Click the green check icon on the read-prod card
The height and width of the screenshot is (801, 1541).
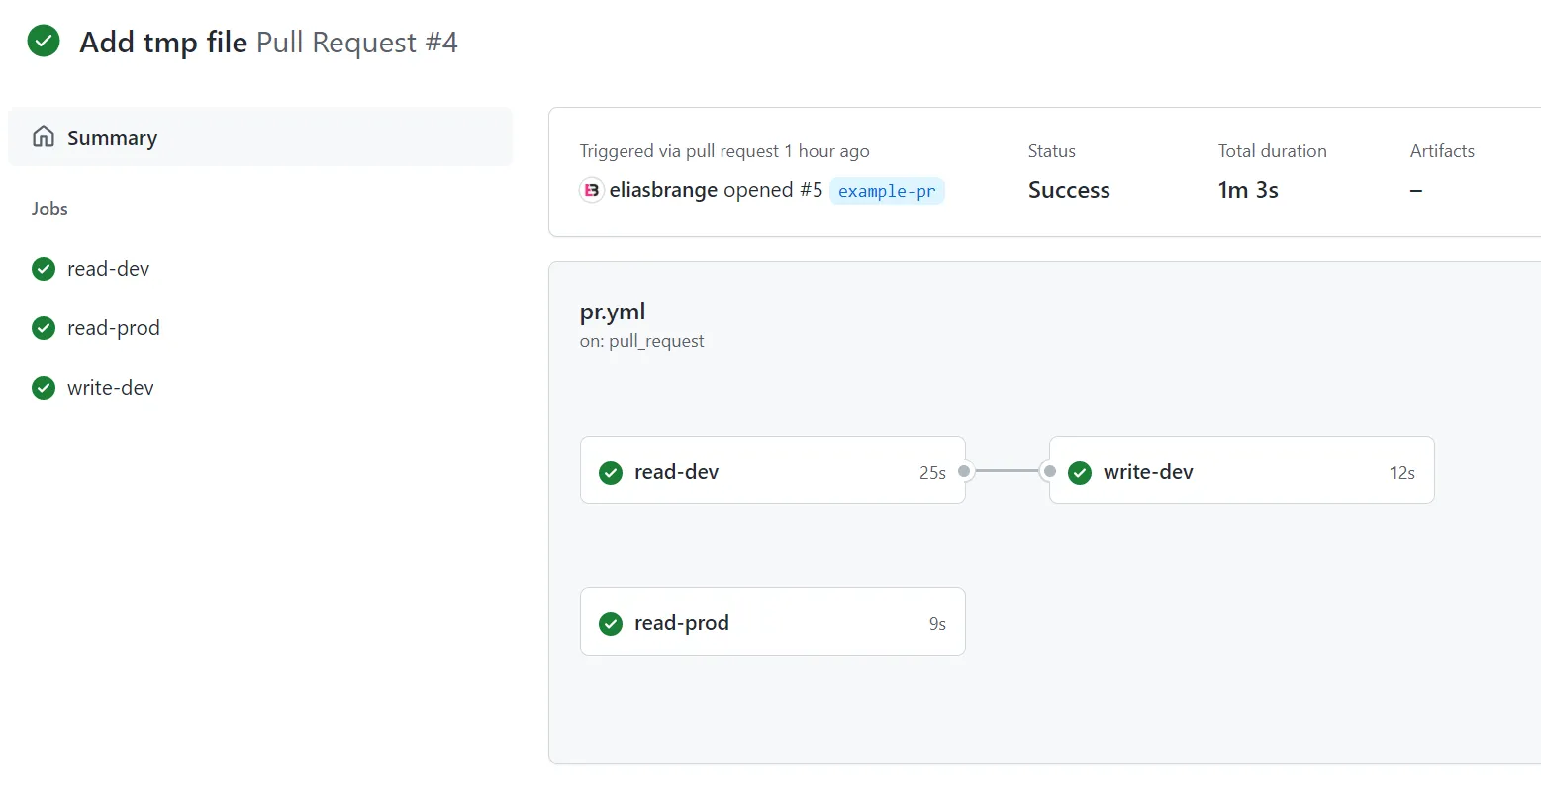point(611,623)
